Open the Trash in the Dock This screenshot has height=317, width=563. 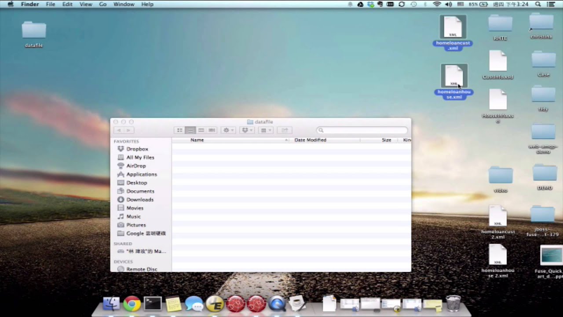pyautogui.click(x=453, y=303)
